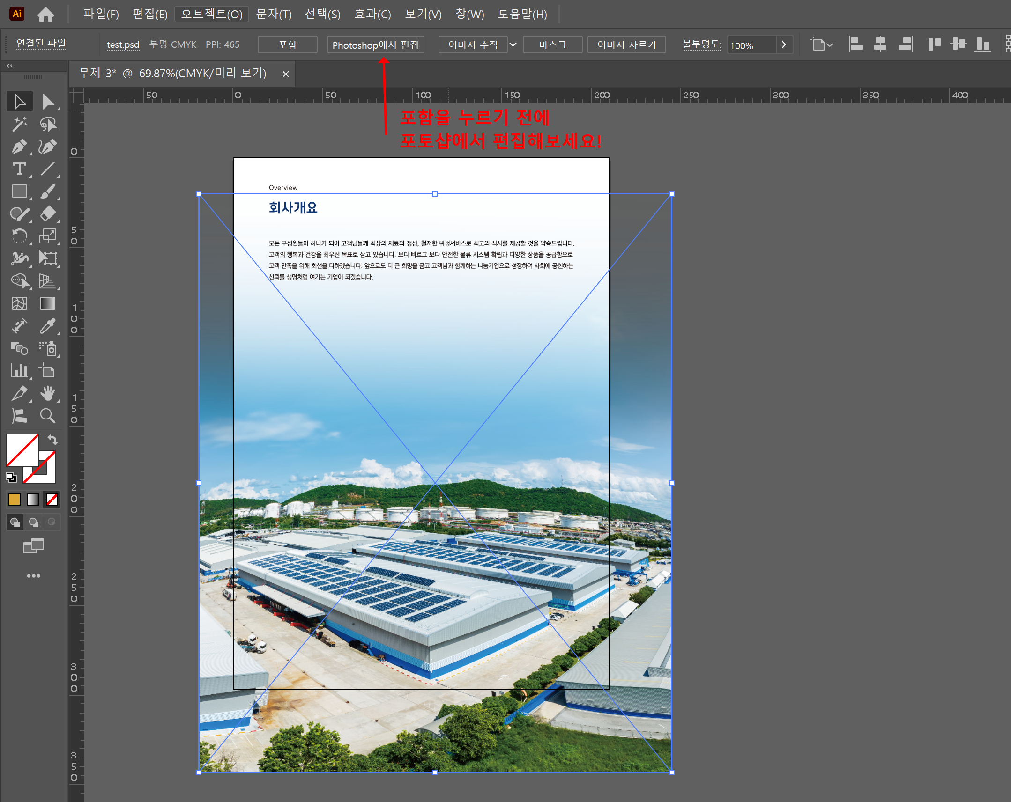This screenshot has width=1011, height=802.
Task: Select the Magic Wand tool
Action: click(x=19, y=124)
